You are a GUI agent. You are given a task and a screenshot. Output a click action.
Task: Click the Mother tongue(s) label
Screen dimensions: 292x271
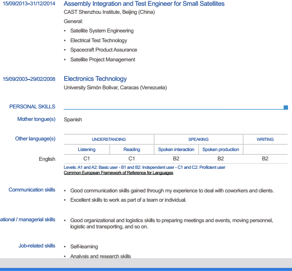[x=36, y=119]
